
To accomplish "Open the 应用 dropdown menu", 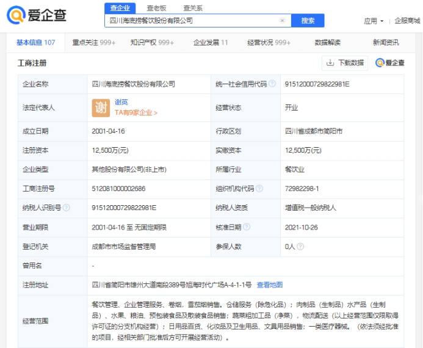I will click(x=374, y=21).
